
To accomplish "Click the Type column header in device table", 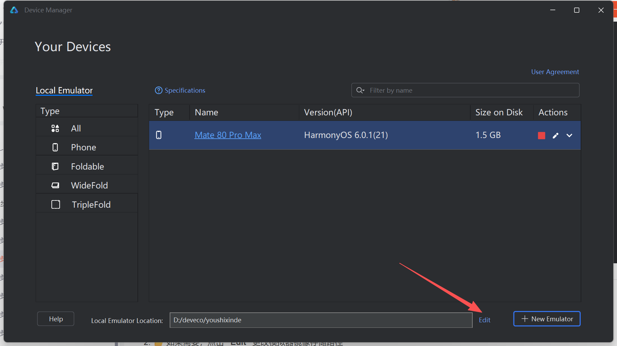I will 169,112.
